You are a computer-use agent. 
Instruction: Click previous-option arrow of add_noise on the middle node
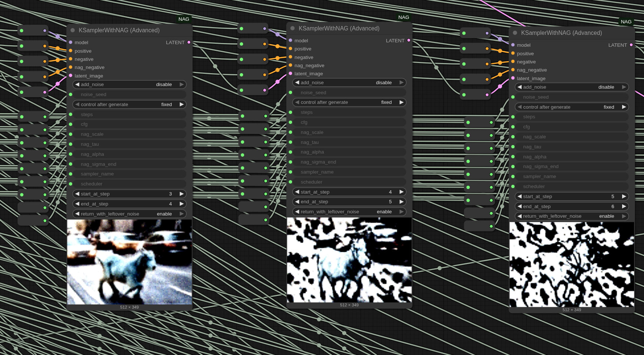click(x=297, y=83)
